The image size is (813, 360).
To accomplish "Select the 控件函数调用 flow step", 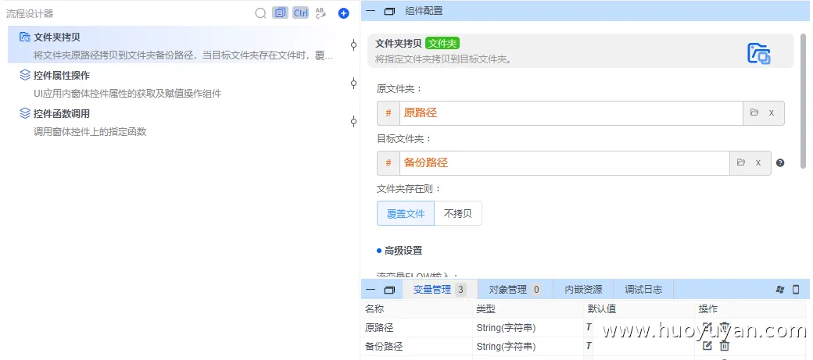I will [170, 122].
